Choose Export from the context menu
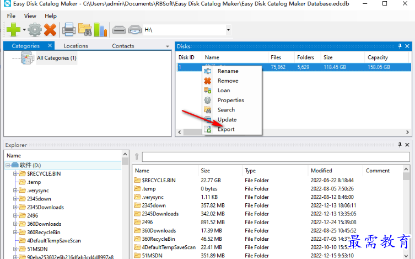 (232, 129)
